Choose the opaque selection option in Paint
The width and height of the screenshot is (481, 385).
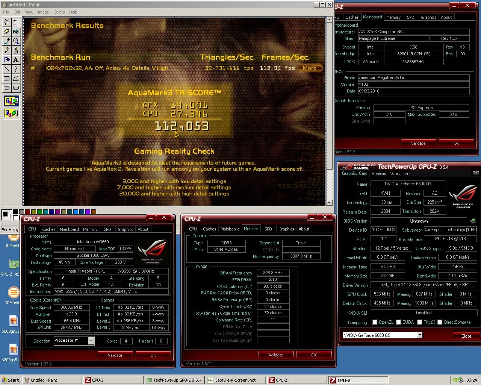[12, 101]
